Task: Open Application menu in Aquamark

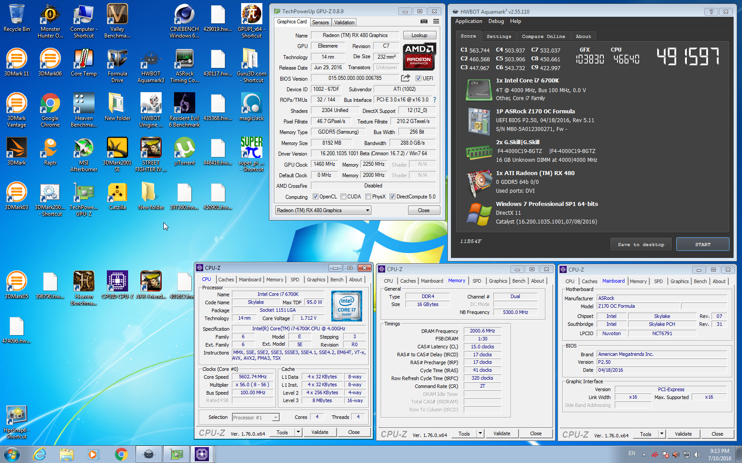Action: tap(469, 21)
